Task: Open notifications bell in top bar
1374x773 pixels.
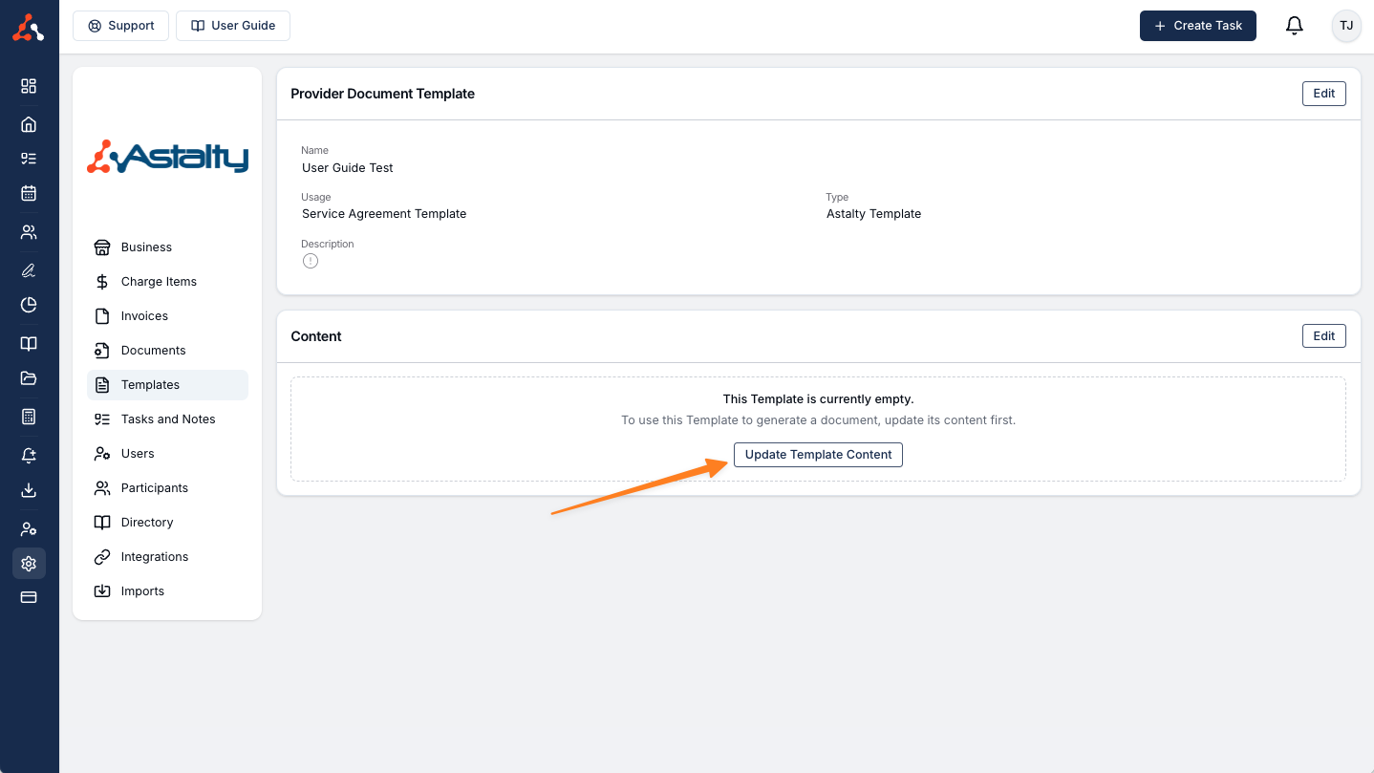Action: point(1294,26)
